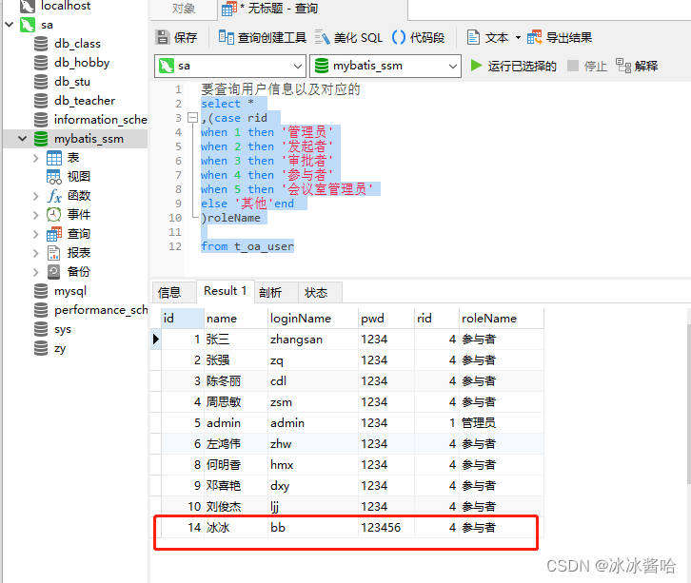Click the sys database icon

pyautogui.click(x=41, y=329)
